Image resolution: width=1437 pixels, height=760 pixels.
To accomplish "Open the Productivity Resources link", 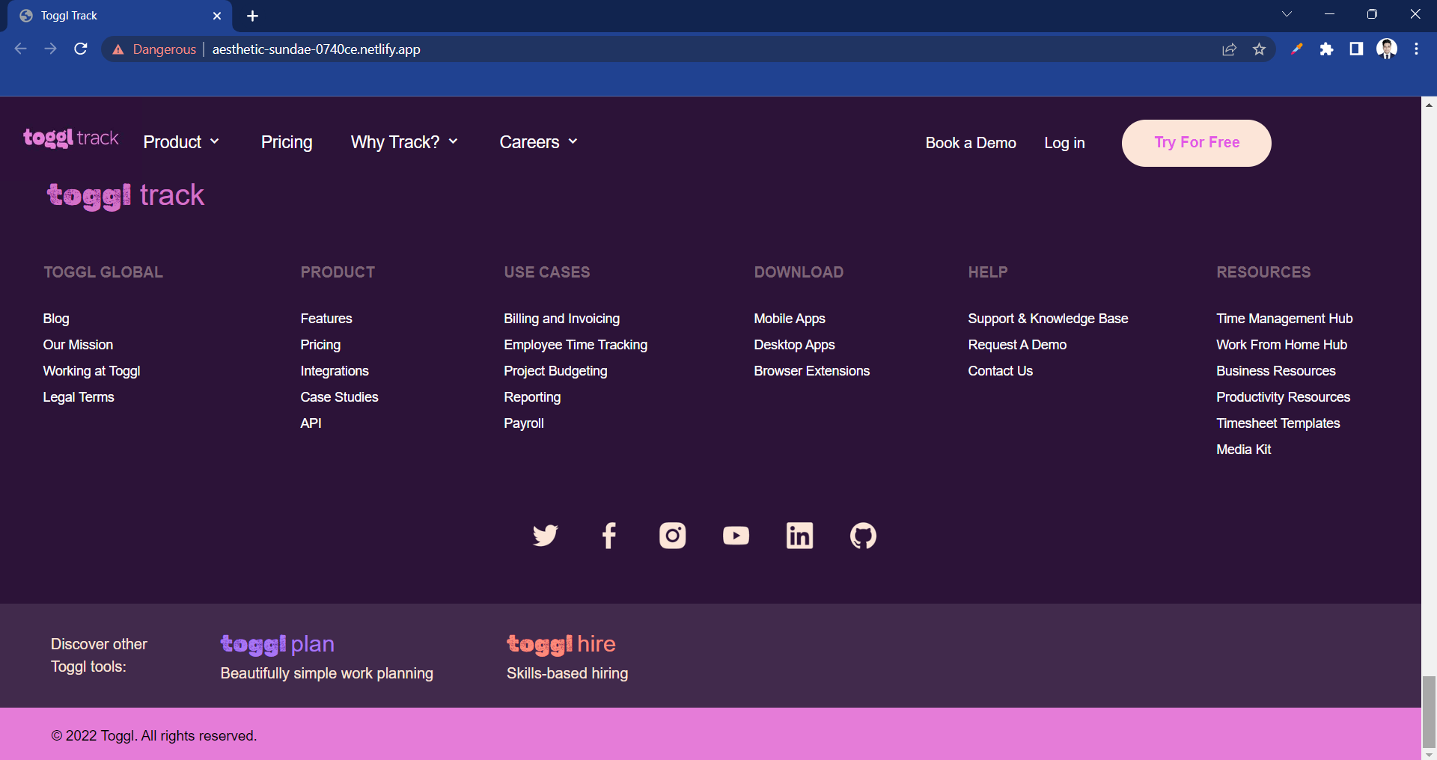I will (x=1283, y=397).
